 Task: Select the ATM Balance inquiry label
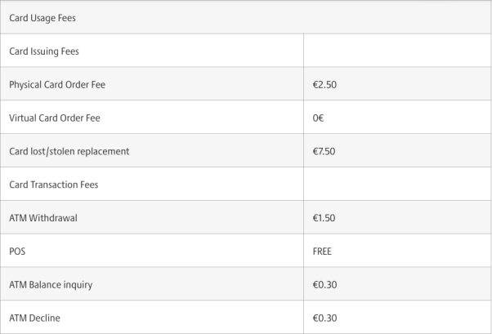[51, 285]
